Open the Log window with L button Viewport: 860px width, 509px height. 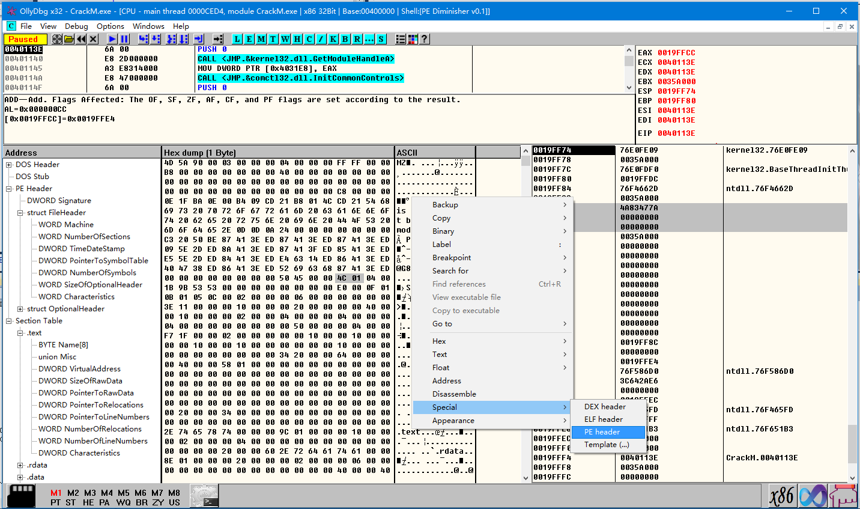click(237, 39)
